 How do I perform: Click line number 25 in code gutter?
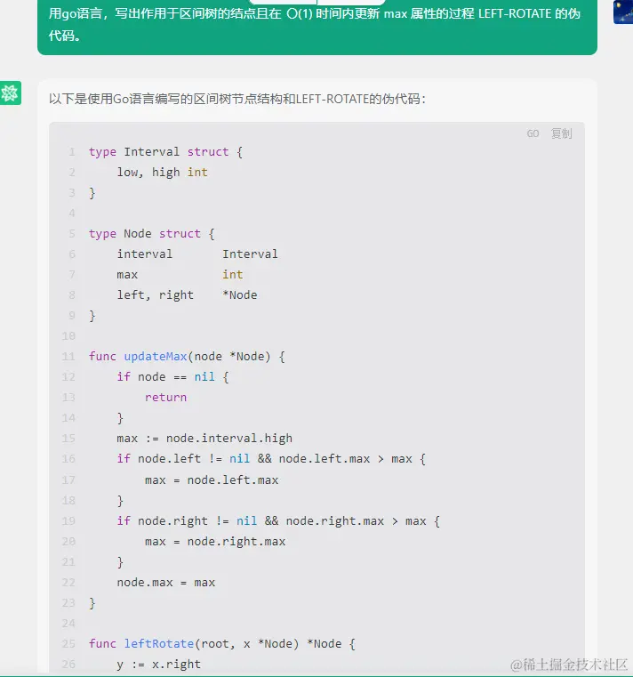click(68, 644)
